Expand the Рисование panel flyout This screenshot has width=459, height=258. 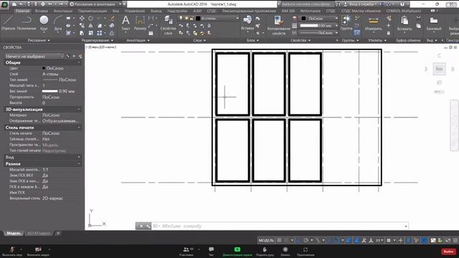coord(39,40)
